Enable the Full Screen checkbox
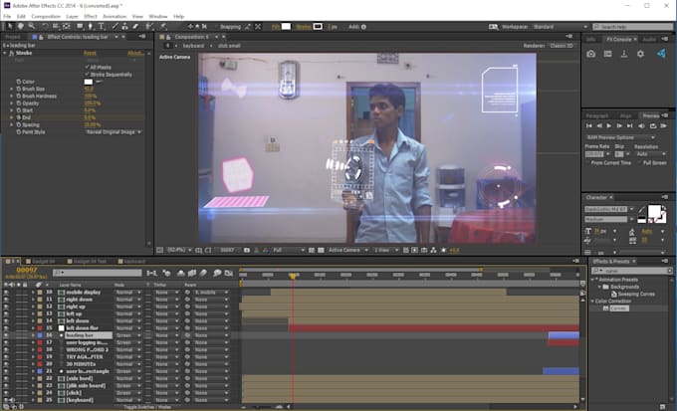Viewport: 677px width, 411px height. [x=639, y=163]
